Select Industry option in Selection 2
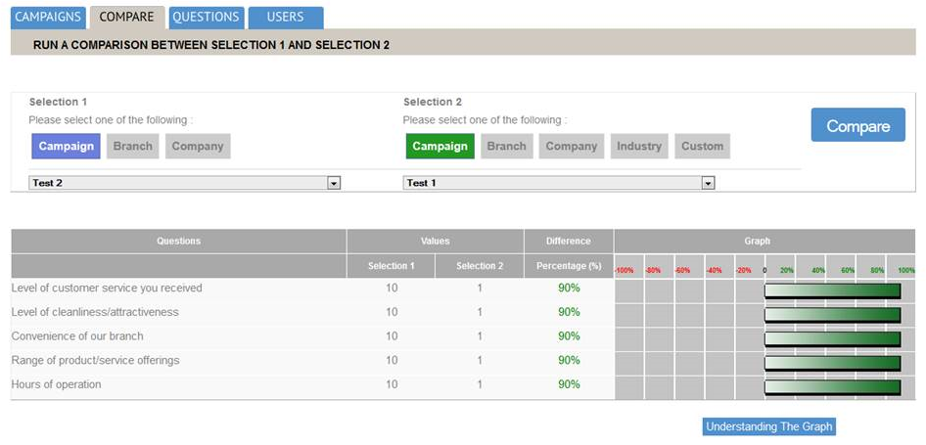This screenshot has width=926, height=445. (638, 147)
